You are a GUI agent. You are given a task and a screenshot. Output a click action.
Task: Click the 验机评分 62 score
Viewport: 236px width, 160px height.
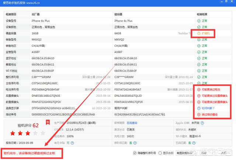[x=28, y=125]
